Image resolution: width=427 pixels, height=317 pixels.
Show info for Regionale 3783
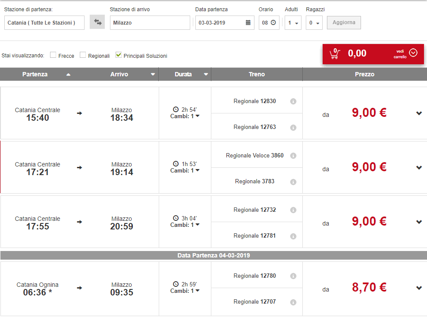point(293,182)
